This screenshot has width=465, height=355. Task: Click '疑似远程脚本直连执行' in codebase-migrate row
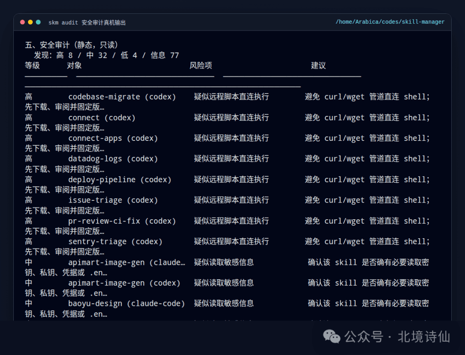tap(231, 97)
